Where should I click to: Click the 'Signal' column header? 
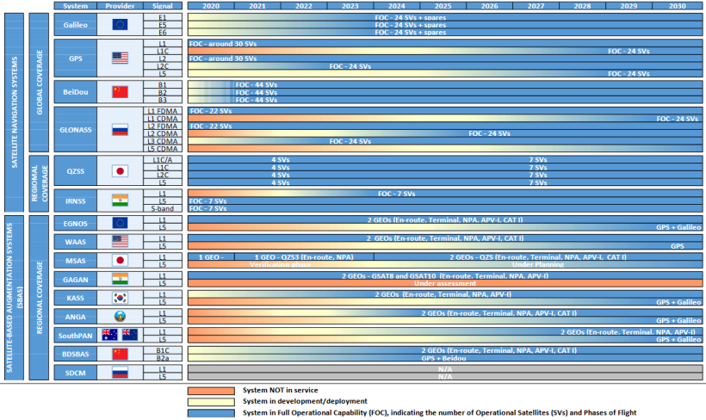coord(163,6)
